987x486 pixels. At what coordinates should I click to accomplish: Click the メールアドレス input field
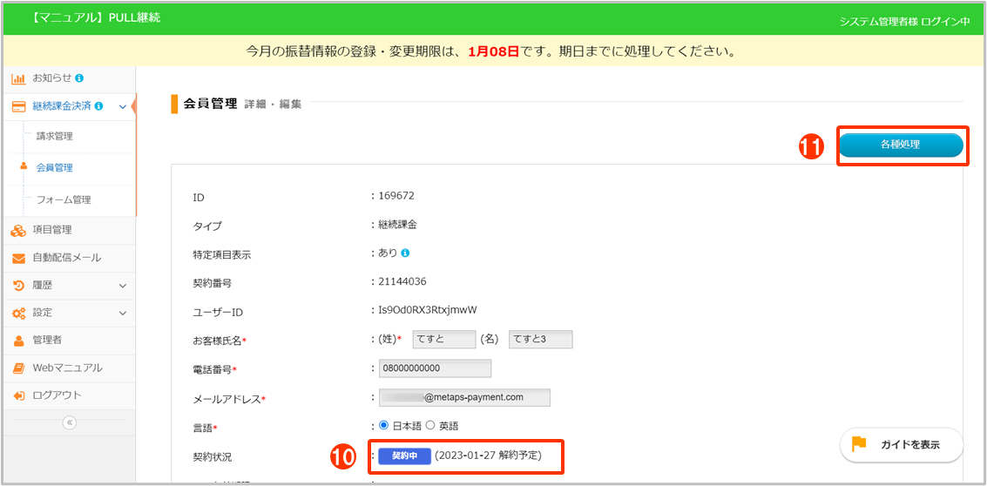464,398
